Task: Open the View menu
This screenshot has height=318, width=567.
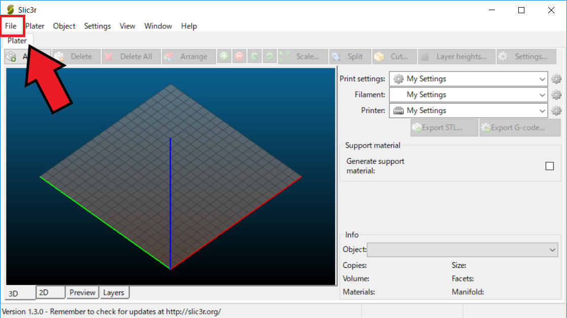Action: (x=127, y=26)
